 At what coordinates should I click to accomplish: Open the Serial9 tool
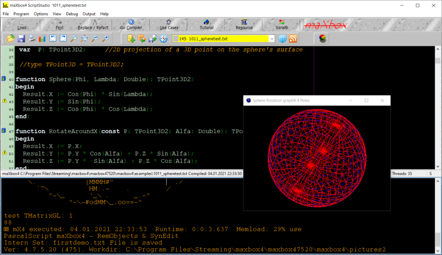coord(281,25)
